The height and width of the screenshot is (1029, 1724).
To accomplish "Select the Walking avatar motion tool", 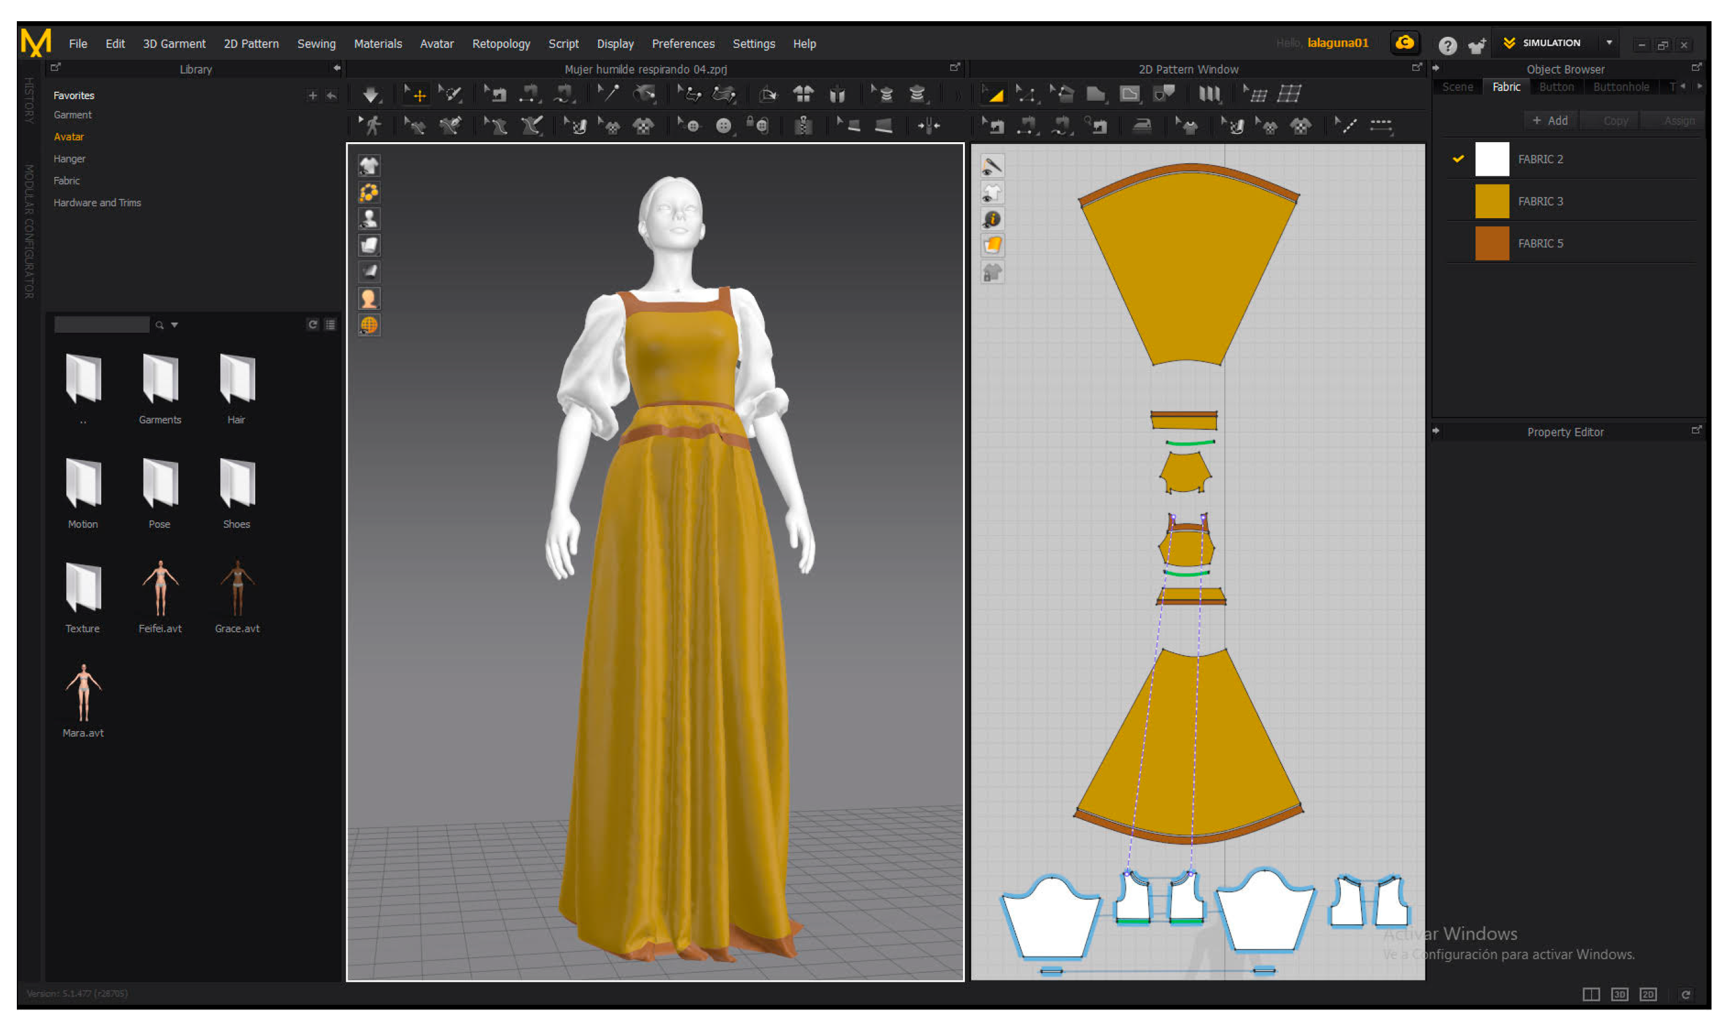I will point(372,126).
